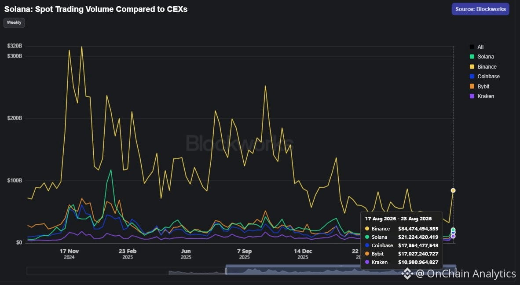Click the Jun 2025 axis label
This screenshot has height=285, width=520.
coord(186,254)
